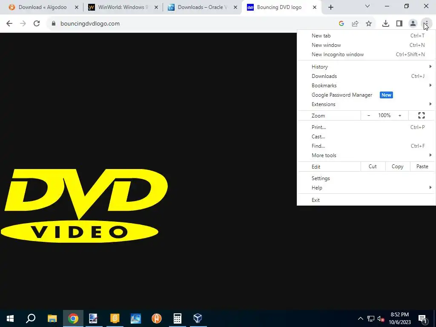Screen dimensions: 436x327
Task: Close the WinWorld tab
Action: point(156,7)
